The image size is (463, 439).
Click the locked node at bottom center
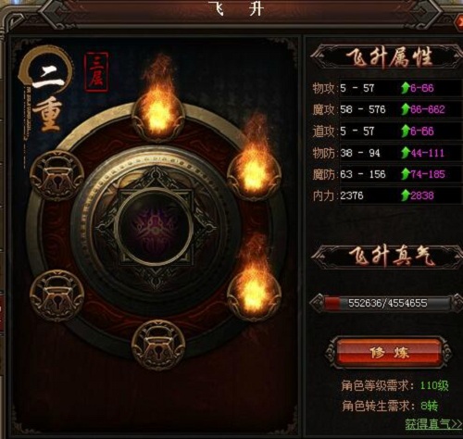coord(158,345)
